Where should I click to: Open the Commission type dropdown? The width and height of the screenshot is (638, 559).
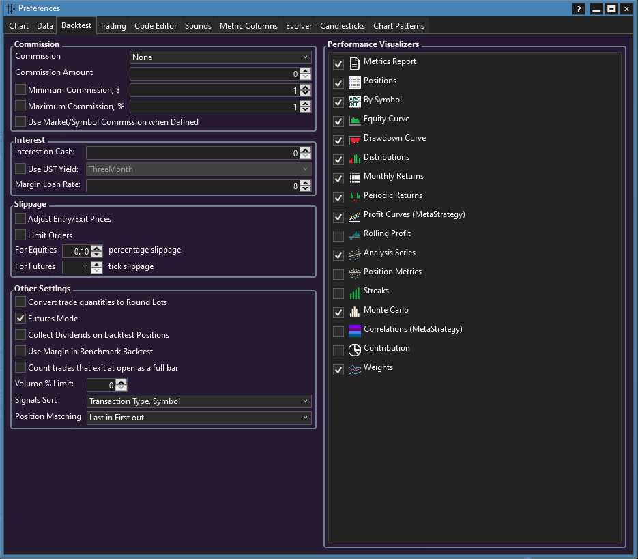(220, 57)
